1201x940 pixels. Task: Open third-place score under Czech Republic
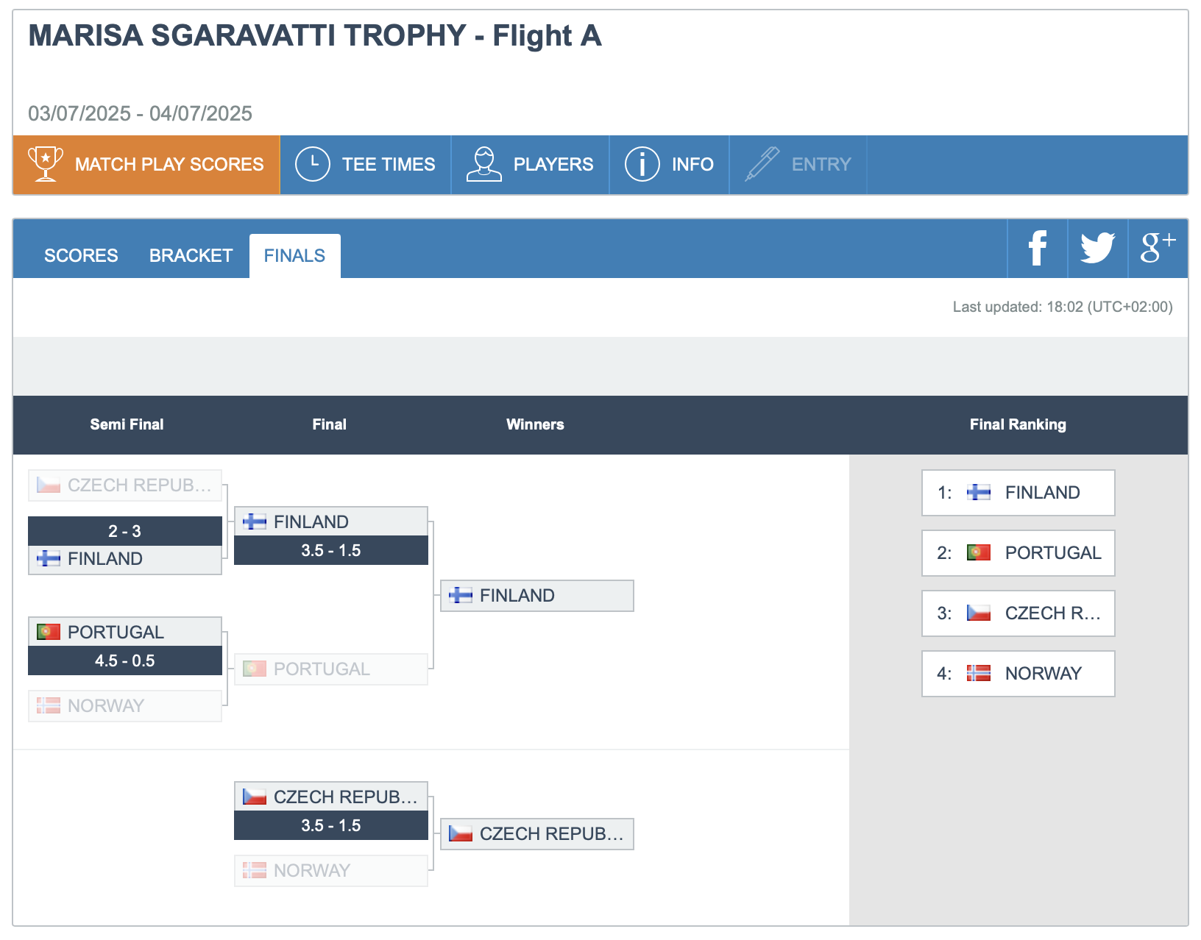(331, 825)
